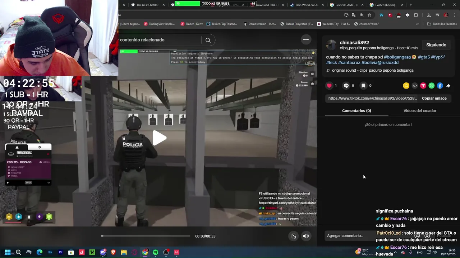Screen dimensions: 460x258
Task: Switch to Videos del creador tab
Action: pyautogui.click(x=420, y=111)
